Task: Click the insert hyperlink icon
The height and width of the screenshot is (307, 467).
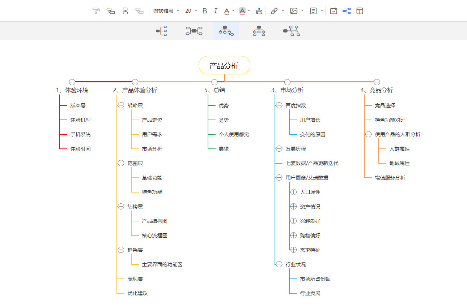Action: pos(274,11)
